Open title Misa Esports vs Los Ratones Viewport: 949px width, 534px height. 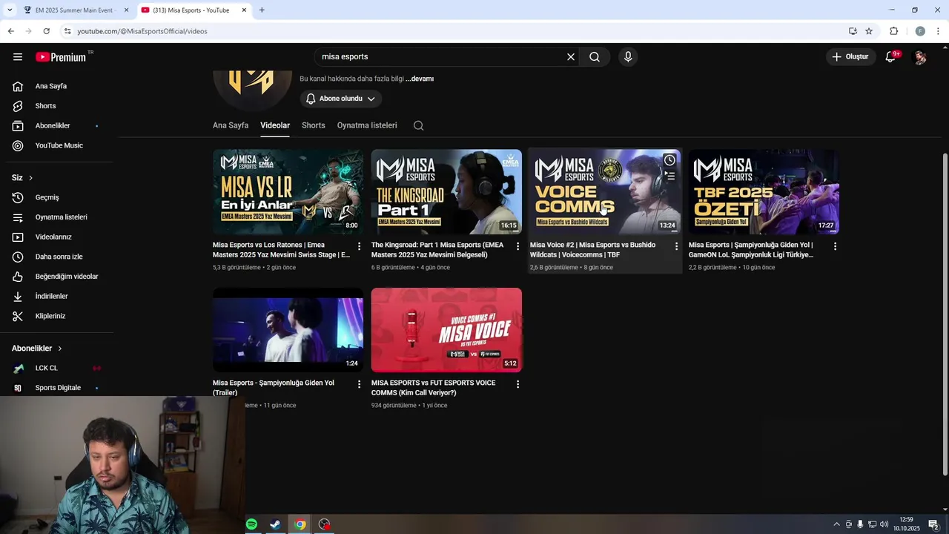point(281,250)
